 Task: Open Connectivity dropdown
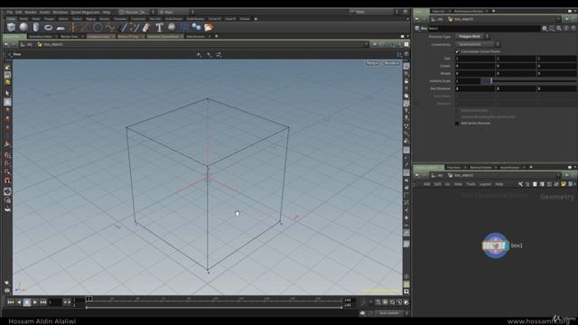click(x=478, y=44)
